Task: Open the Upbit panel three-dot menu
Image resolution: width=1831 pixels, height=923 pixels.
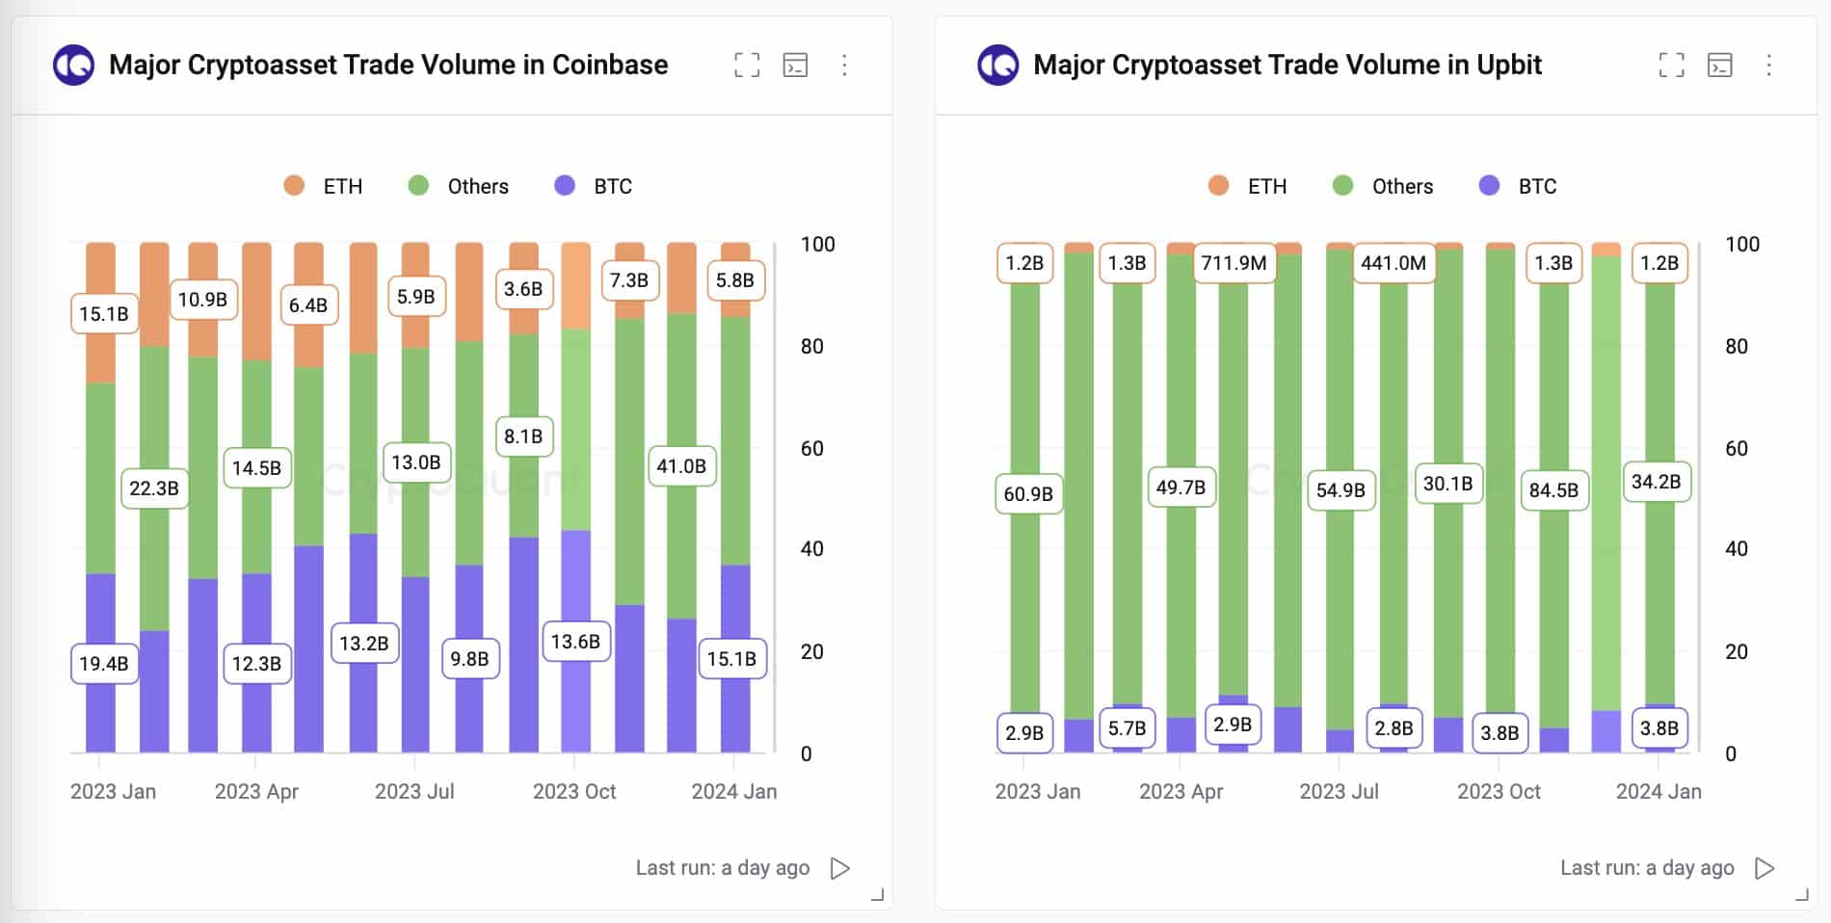Action: 1768,65
